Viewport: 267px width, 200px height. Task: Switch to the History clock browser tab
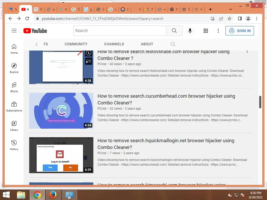click(x=198, y=9)
